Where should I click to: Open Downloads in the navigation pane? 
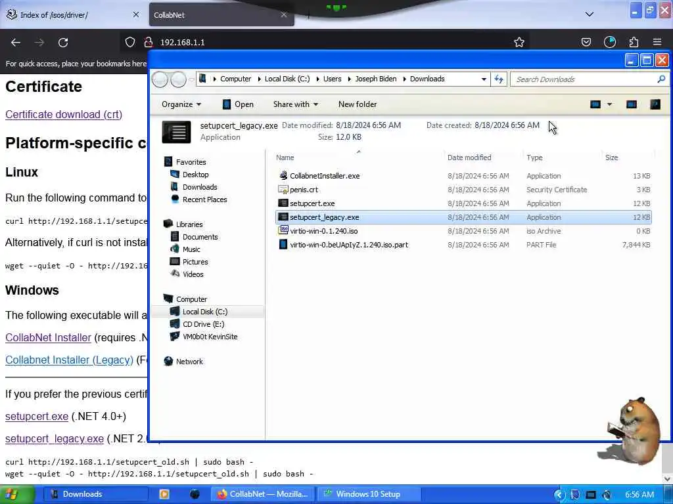200,187
